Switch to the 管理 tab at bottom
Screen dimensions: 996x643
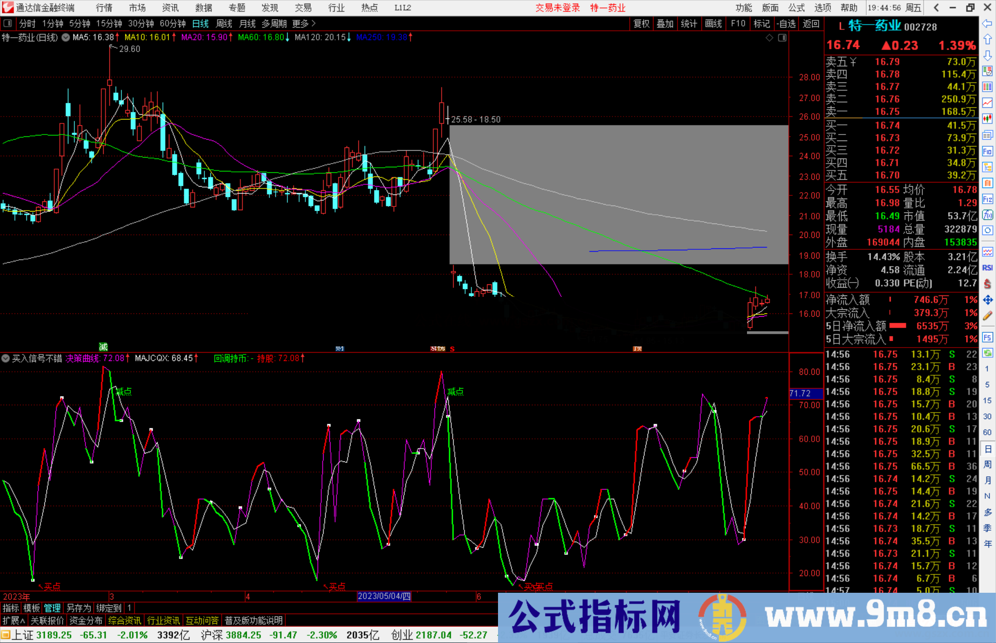coord(52,608)
